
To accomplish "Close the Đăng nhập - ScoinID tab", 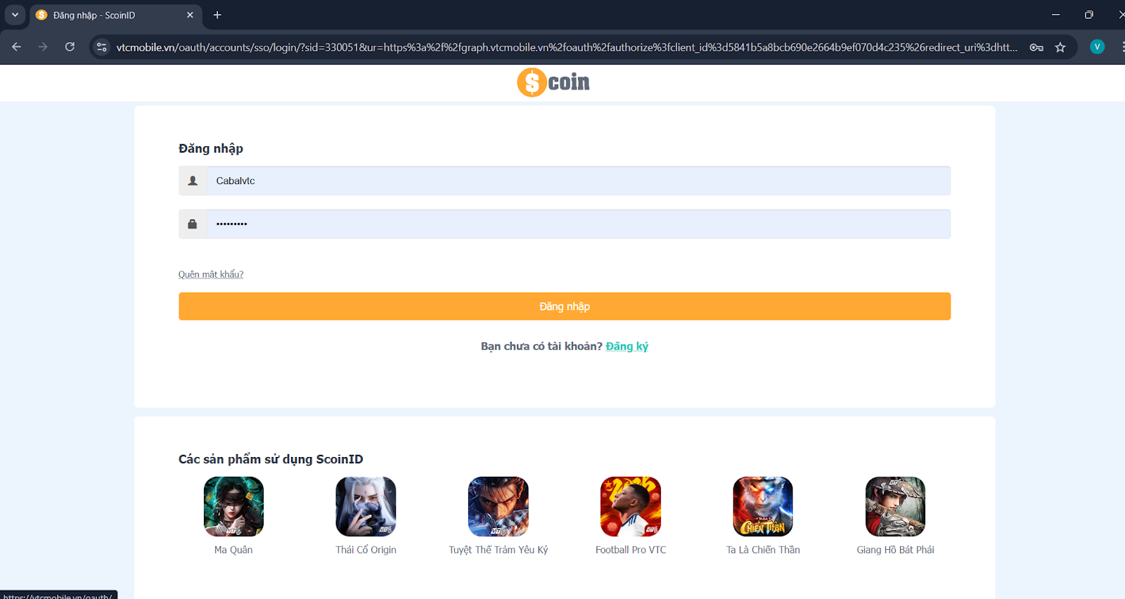I will click(190, 15).
